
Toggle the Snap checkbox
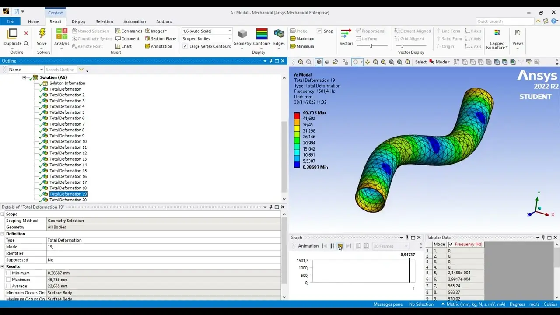pyautogui.click(x=319, y=31)
